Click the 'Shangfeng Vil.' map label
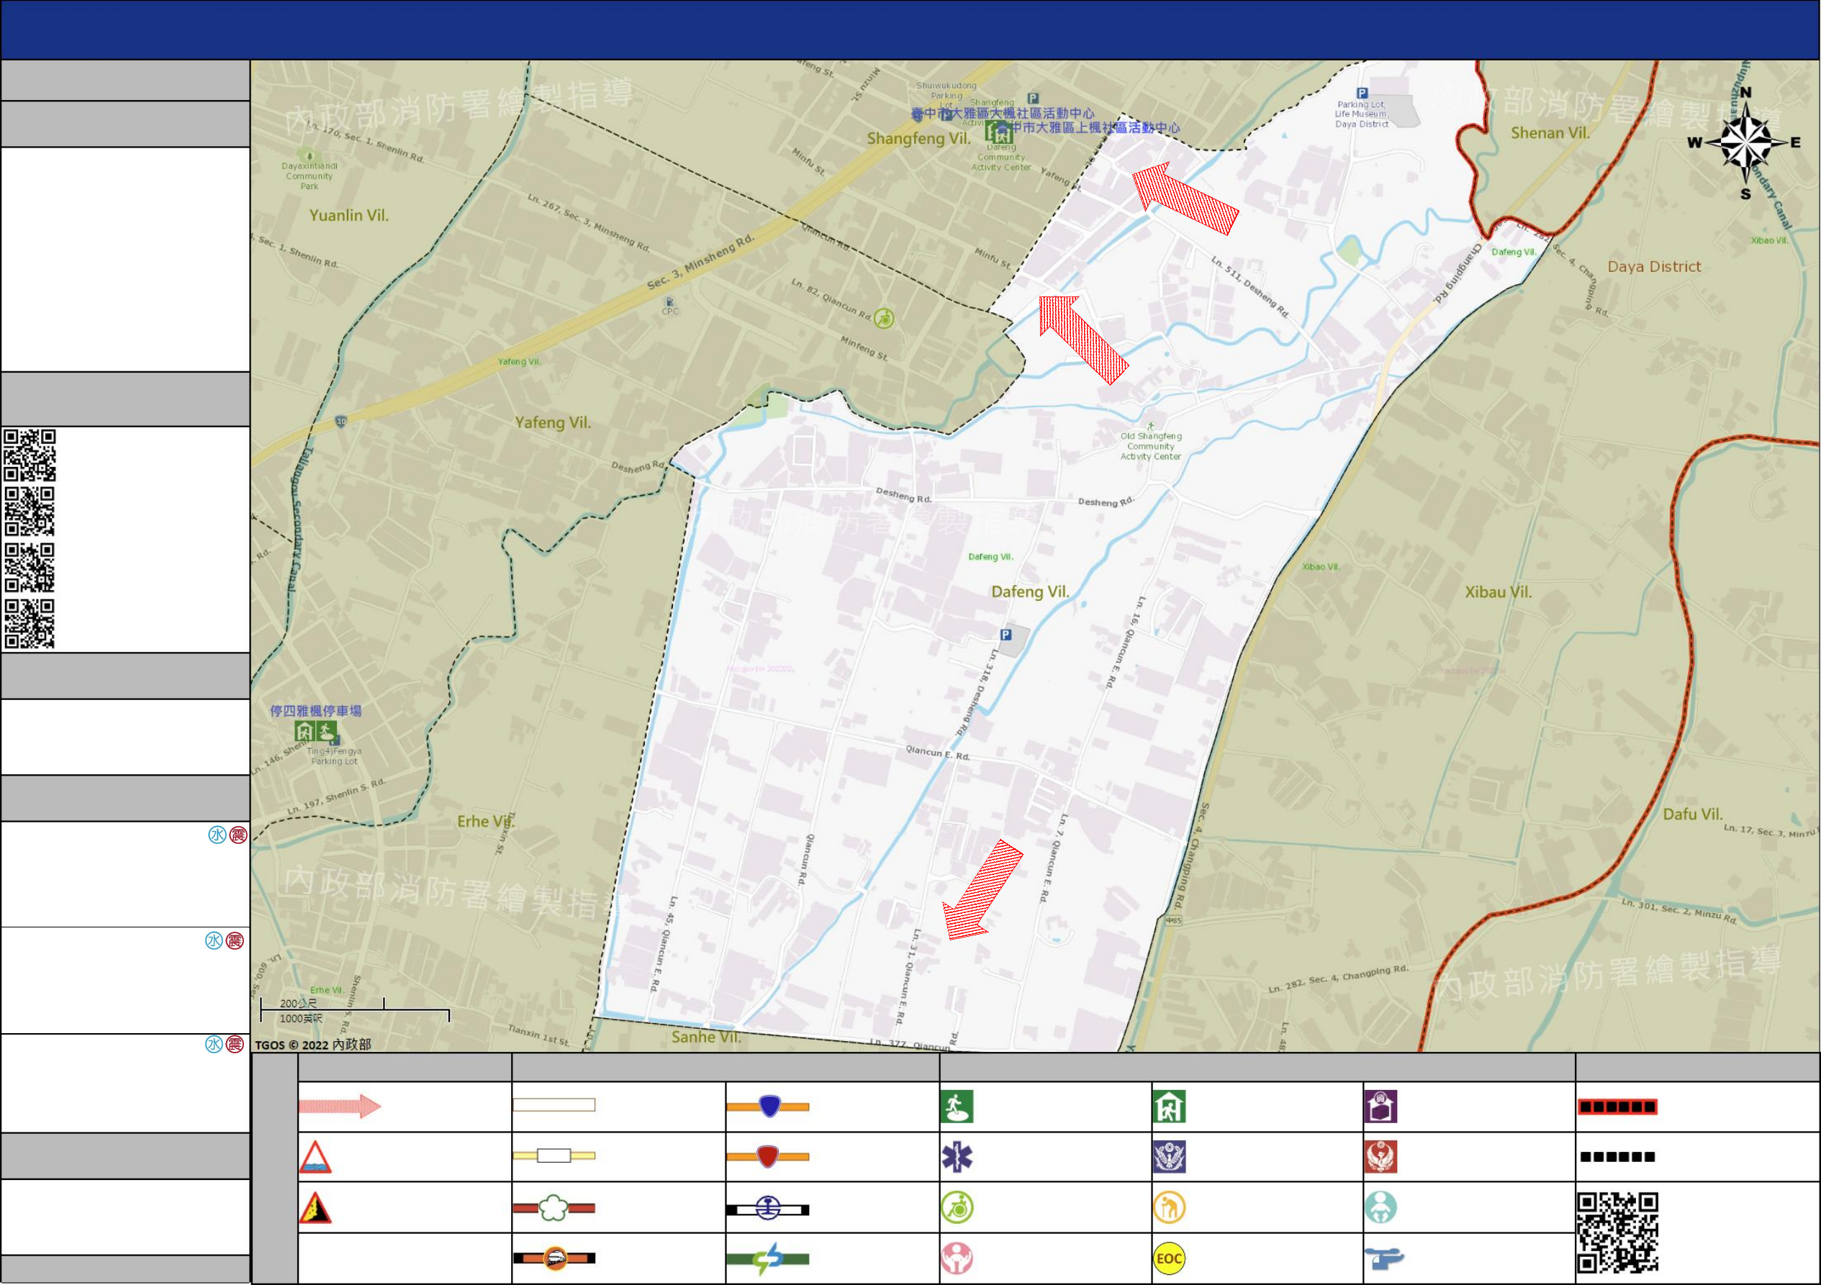This screenshot has width=1821, height=1285. pyautogui.click(x=918, y=138)
